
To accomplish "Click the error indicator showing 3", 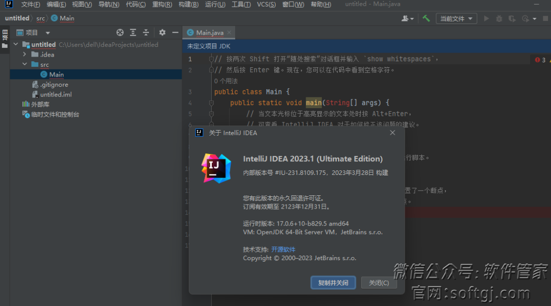I will coord(540,60).
